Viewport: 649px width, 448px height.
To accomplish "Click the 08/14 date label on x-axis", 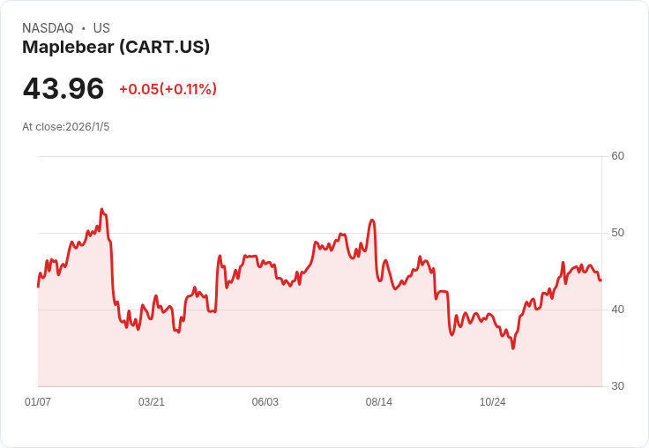I will [378, 402].
